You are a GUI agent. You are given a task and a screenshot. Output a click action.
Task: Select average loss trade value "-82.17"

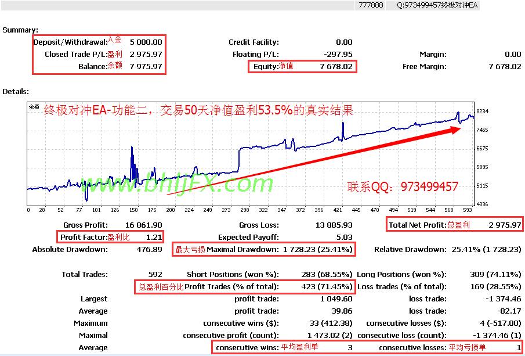[x=508, y=311]
